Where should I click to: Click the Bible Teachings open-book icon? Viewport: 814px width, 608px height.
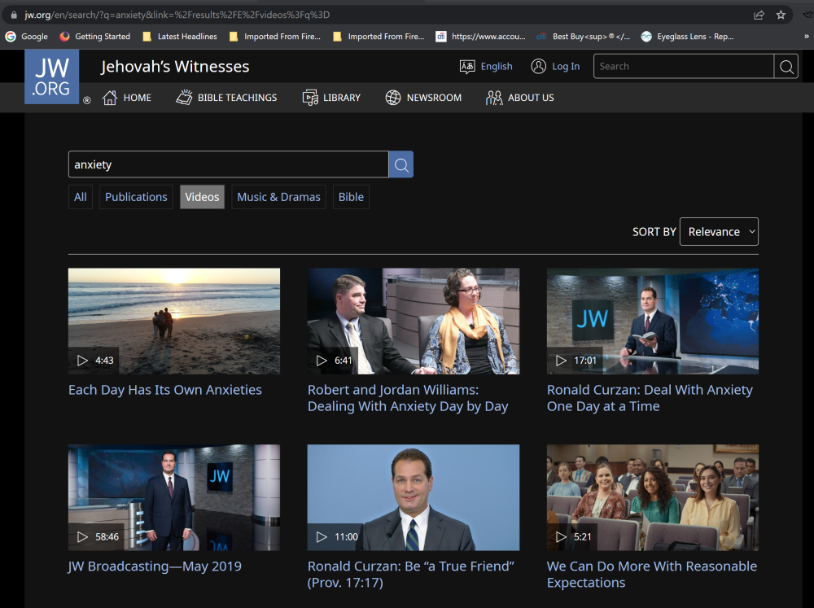[x=184, y=98]
